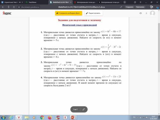Click the formula x(t) = 6t² − 48t + 17
Viewport: 160px width, 120px height.
point(111,31)
